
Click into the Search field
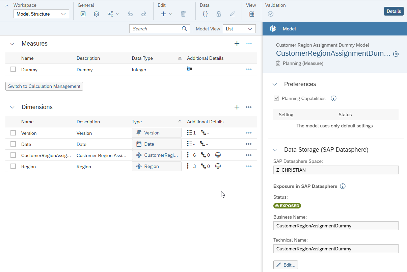pos(156,29)
